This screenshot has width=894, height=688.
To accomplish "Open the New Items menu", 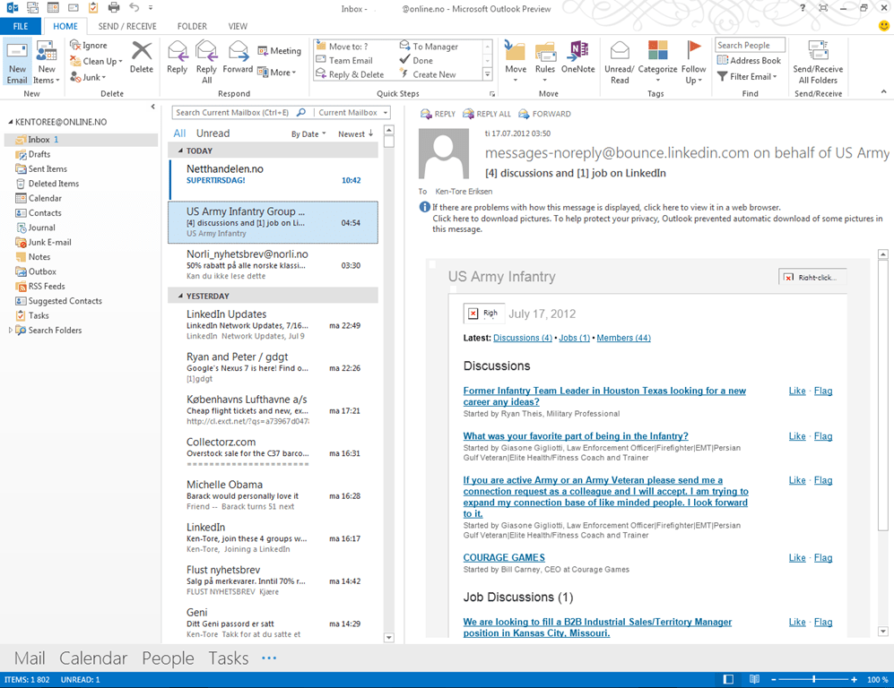I will click(47, 63).
